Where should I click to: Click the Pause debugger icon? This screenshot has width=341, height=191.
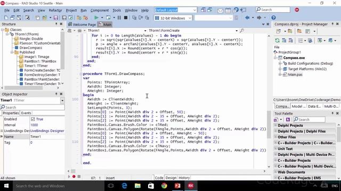click(119, 18)
